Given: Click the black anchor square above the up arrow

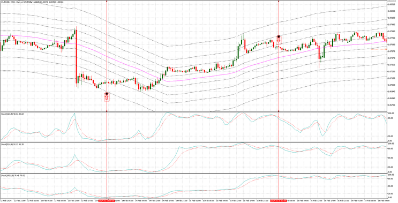Looking at the screenshot, I should point(107,94).
